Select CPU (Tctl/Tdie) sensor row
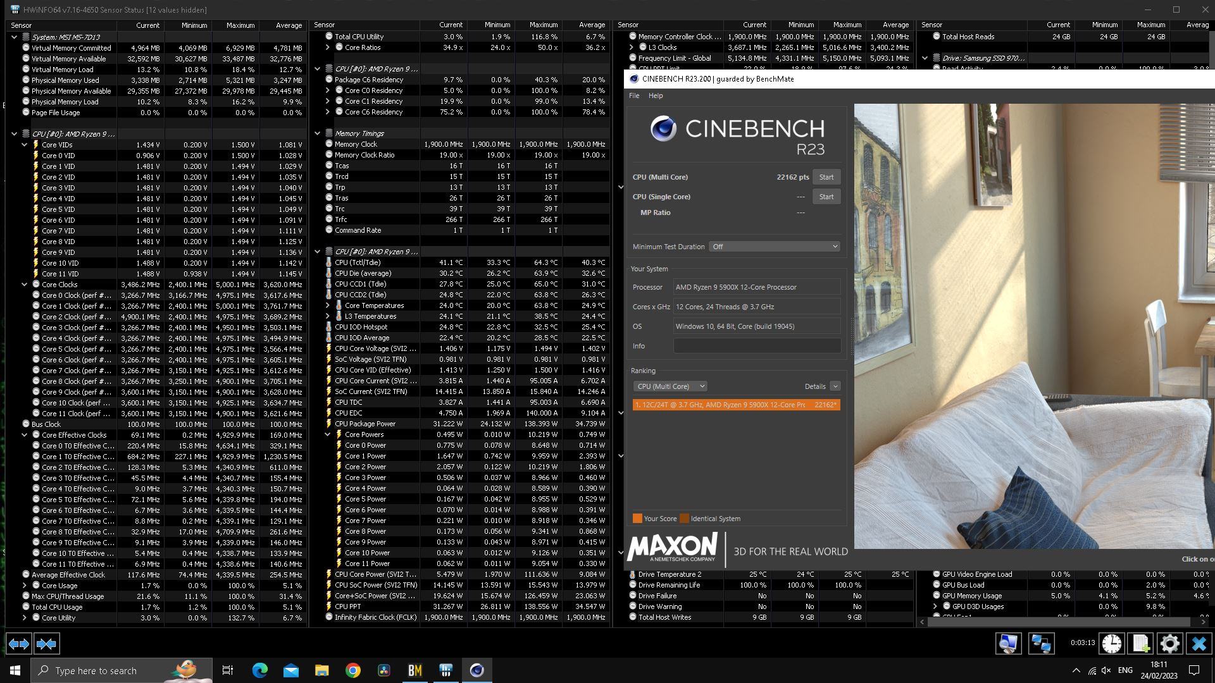The height and width of the screenshot is (683, 1215). pyautogui.click(x=467, y=262)
